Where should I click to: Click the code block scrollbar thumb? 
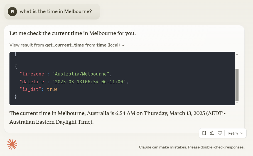pyautogui.click(x=237, y=85)
